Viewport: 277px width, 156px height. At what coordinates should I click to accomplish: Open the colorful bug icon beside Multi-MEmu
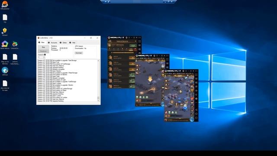[x=15, y=45]
